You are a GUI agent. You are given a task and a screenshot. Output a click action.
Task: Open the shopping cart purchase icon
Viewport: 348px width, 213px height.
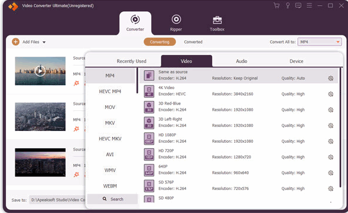click(x=277, y=5)
